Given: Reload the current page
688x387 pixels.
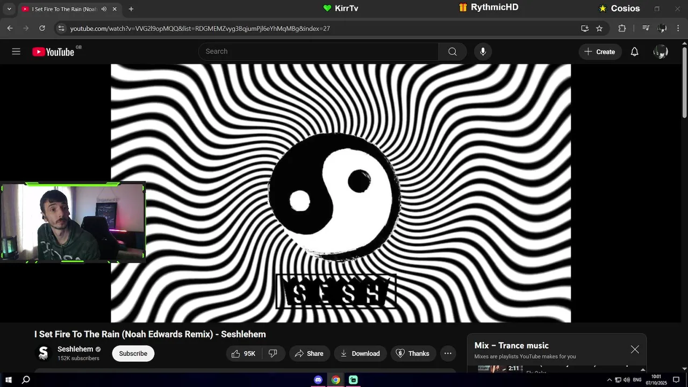Looking at the screenshot, I should click(42, 28).
